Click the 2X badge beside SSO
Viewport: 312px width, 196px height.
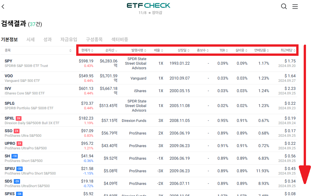click(17, 131)
